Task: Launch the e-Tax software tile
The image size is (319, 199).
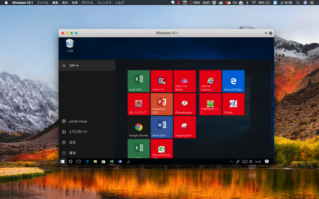Action: coord(162,81)
